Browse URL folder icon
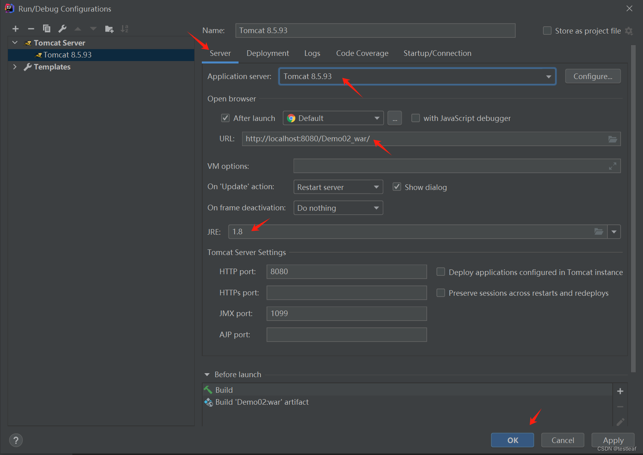Screen dimensions: 643x455 click(x=613, y=139)
